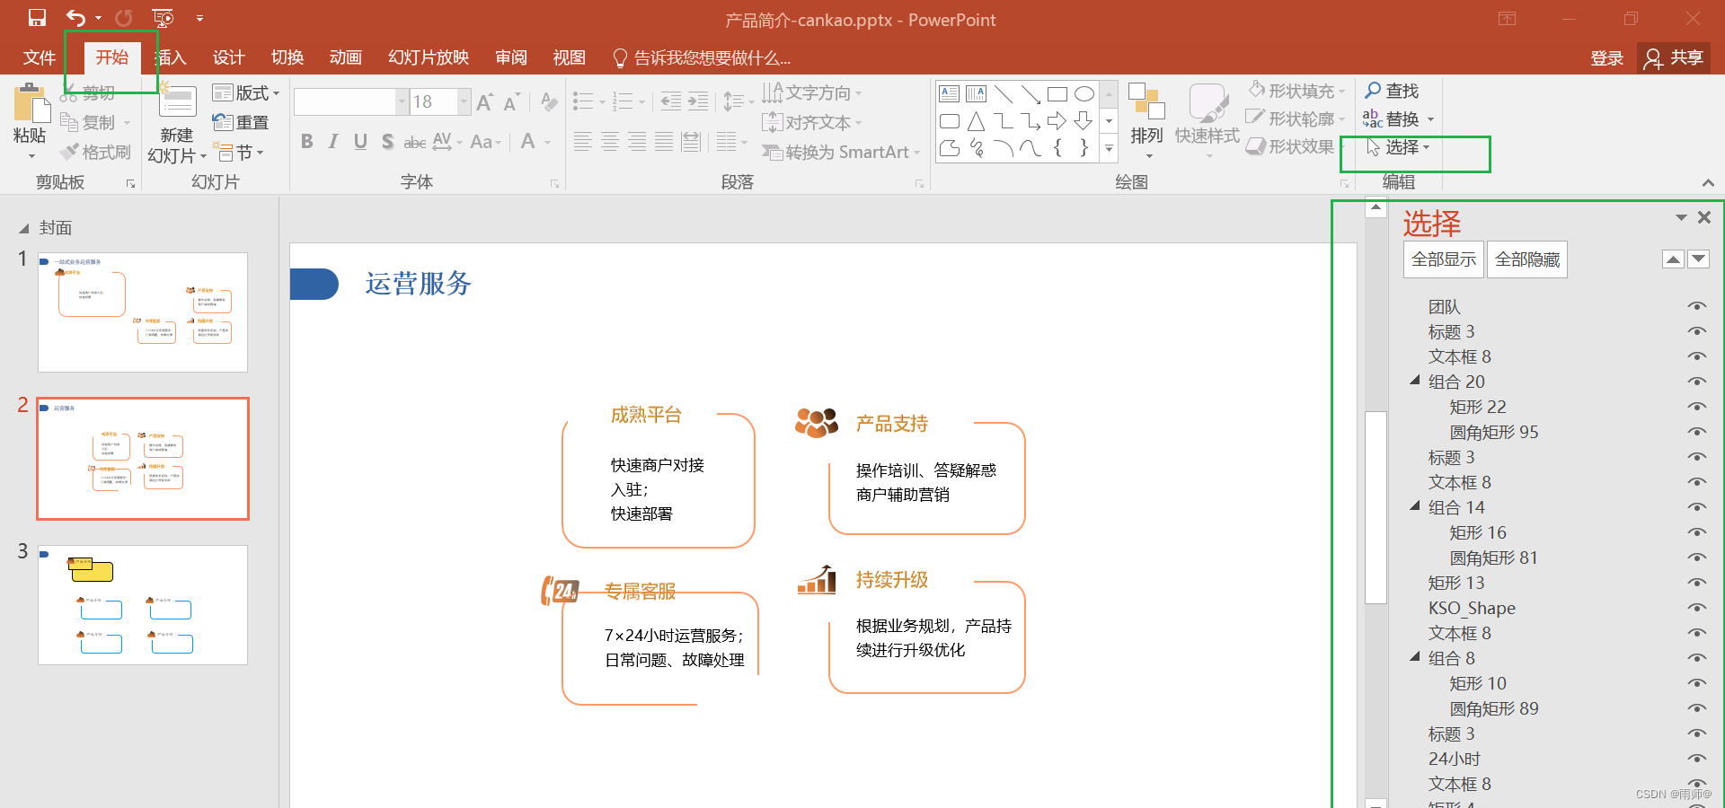Switch to the 设计 tab

click(229, 57)
